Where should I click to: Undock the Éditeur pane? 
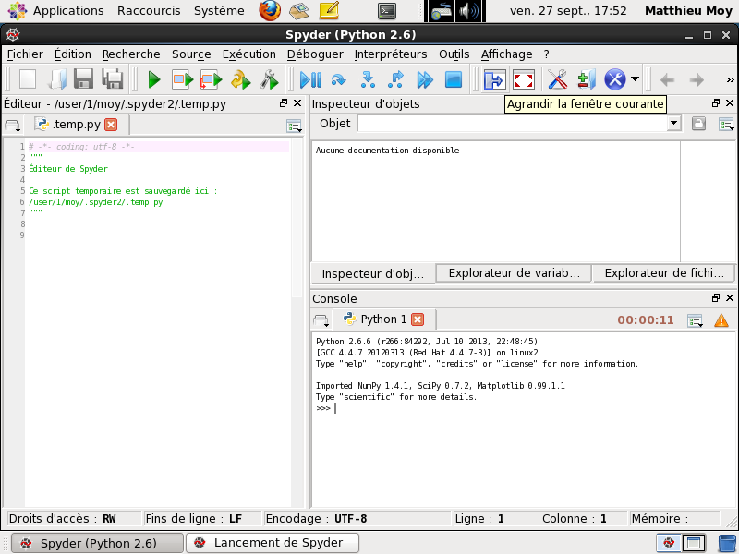coord(284,103)
